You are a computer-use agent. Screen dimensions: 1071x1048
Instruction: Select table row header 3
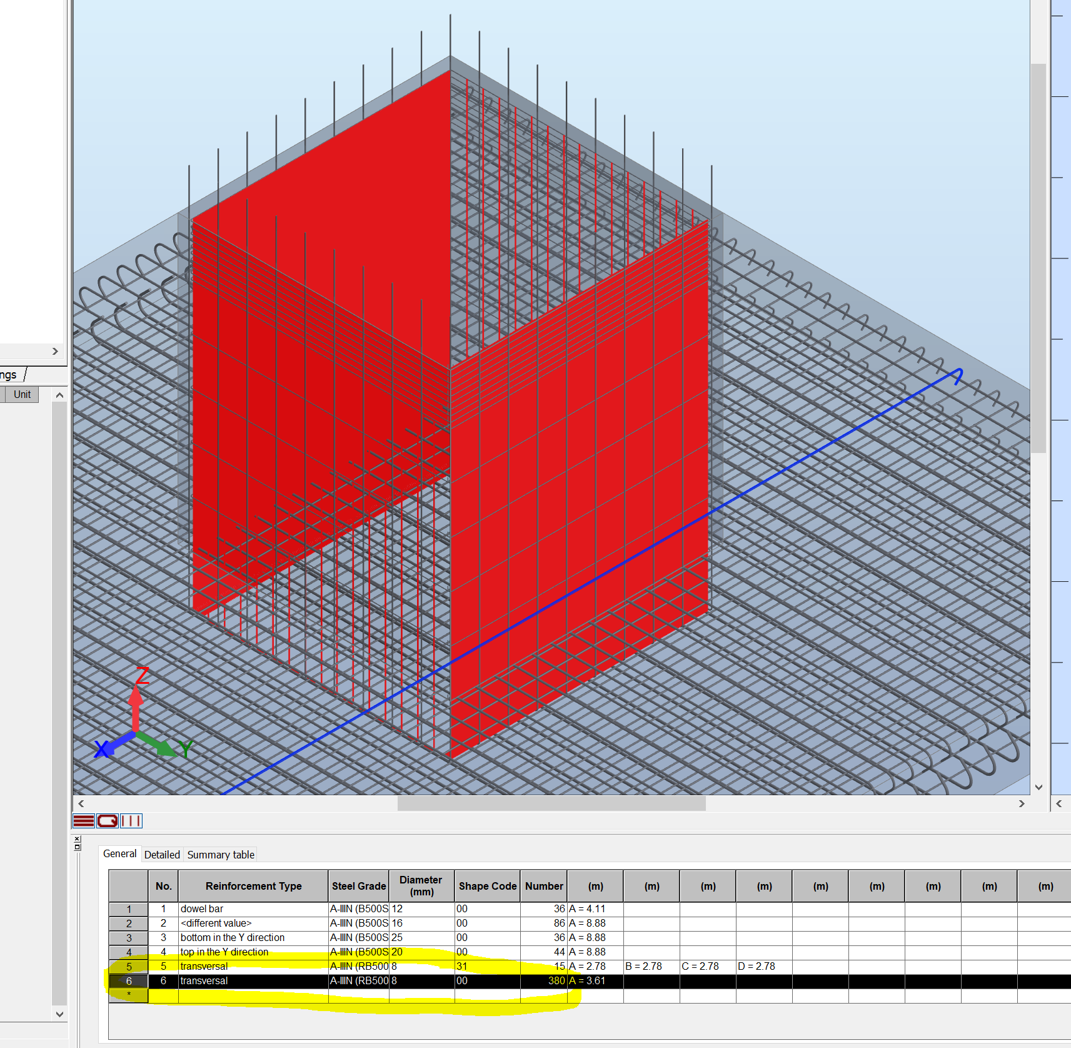tap(129, 938)
